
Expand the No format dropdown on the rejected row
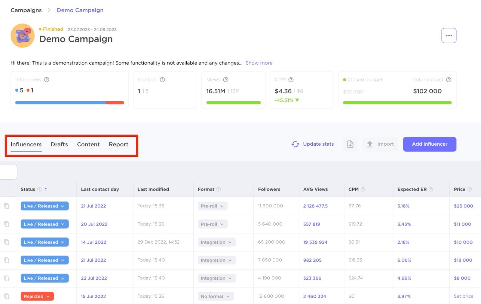pyautogui.click(x=215, y=296)
